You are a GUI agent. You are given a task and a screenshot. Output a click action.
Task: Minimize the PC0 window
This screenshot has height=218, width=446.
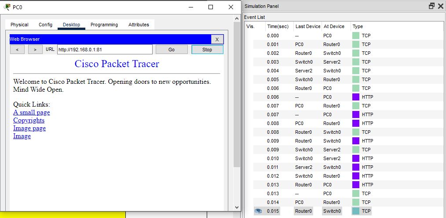tap(190, 7)
